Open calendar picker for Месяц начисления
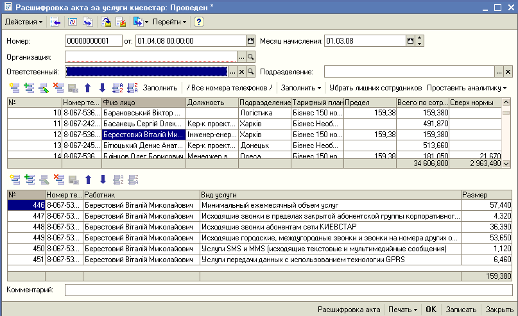 [x=410, y=41]
